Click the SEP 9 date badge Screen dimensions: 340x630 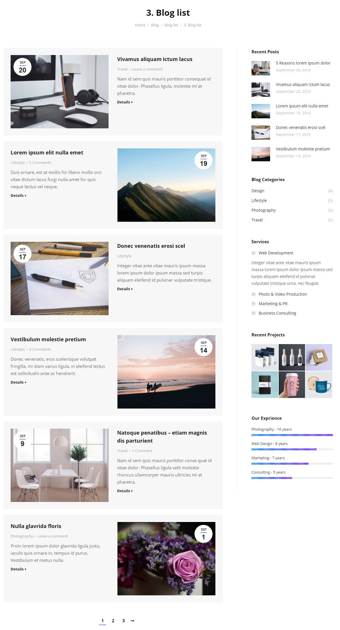pyautogui.click(x=23, y=441)
